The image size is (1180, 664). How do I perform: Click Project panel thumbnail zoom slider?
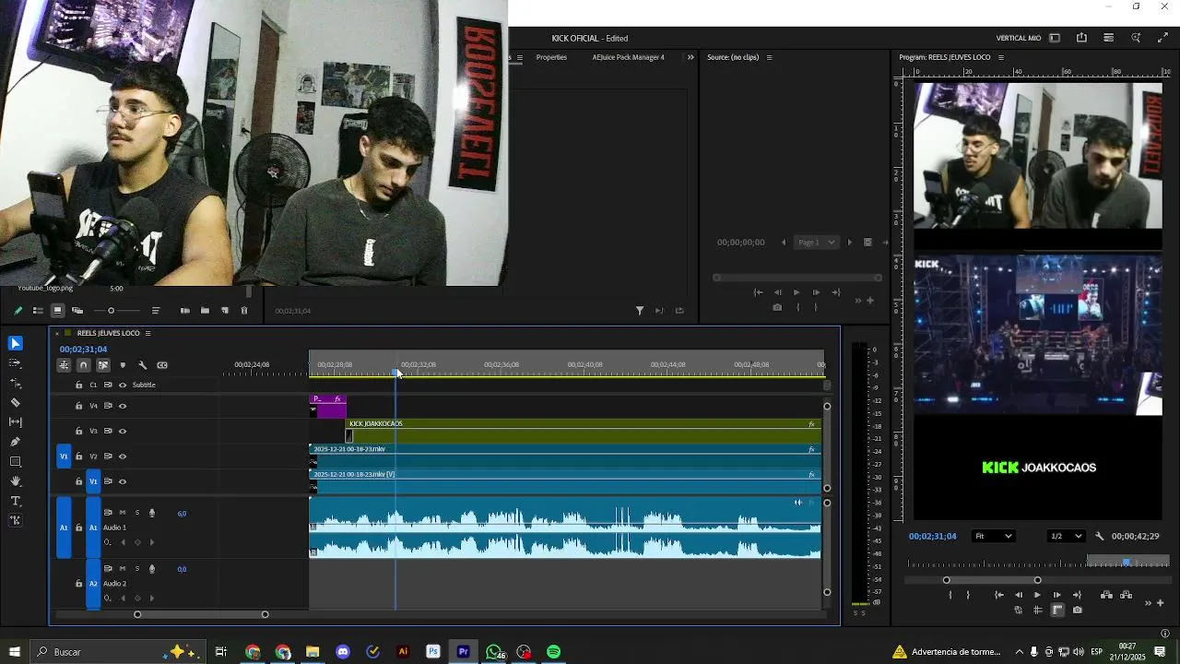pyautogui.click(x=112, y=311)
